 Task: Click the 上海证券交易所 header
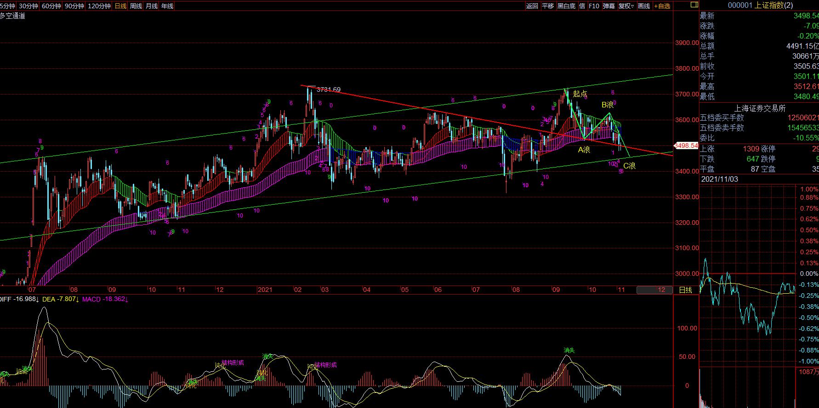pos(760,108)
